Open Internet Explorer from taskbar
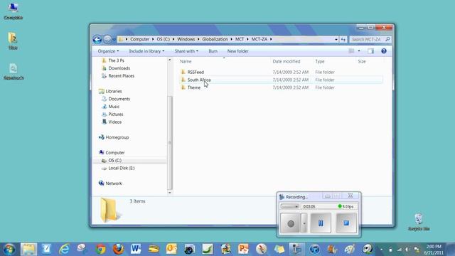Viewport: 455px width, 256px height. [x=64, y=249]
